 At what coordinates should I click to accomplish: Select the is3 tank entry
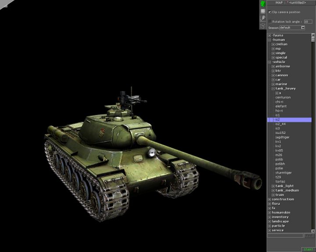click(277, 128)
